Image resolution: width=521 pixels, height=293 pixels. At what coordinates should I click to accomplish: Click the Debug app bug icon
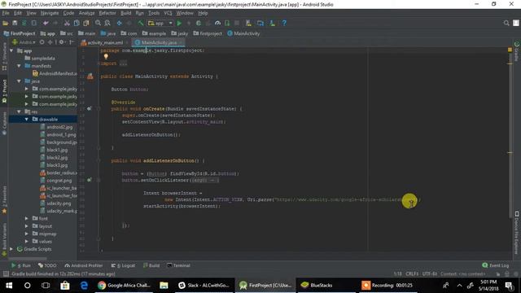click(x=199, y=24)
